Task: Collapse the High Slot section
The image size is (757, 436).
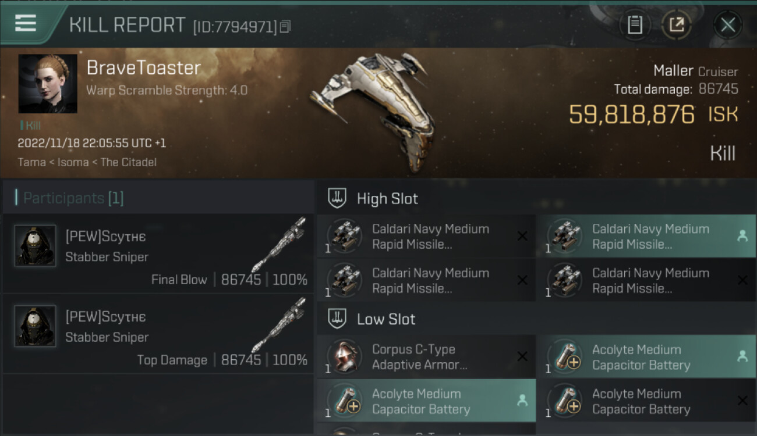Action: point(338,198)
